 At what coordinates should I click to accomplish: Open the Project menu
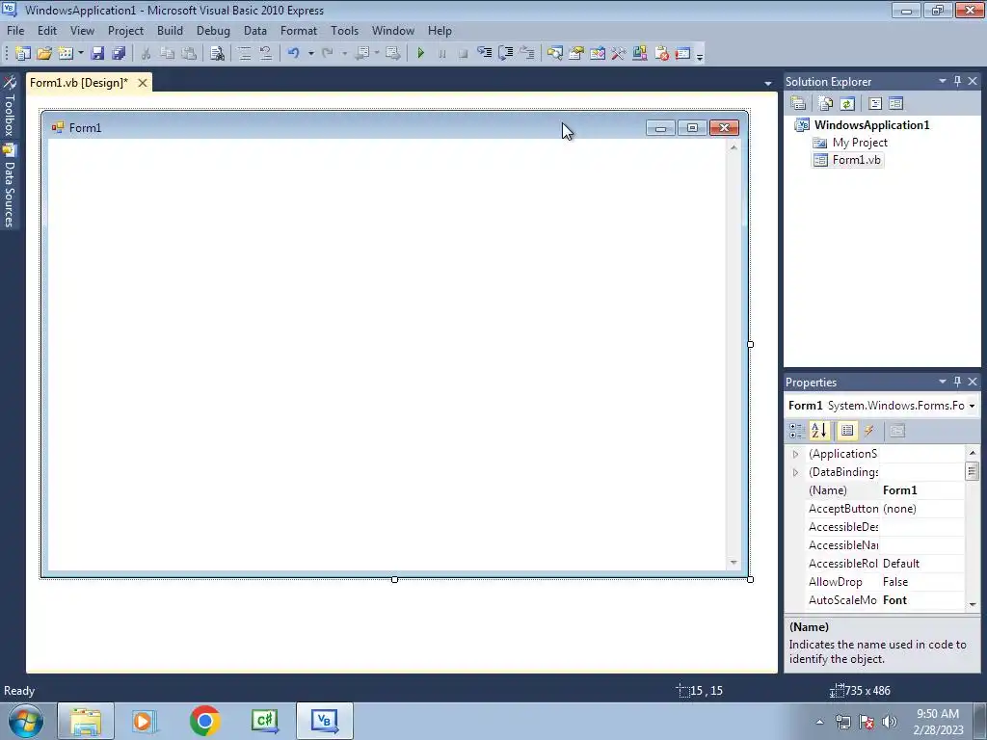pos(125,30)
